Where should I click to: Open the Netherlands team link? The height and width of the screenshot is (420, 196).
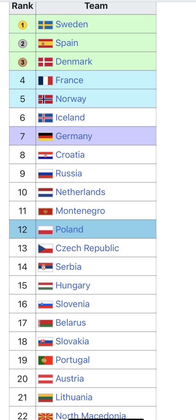tap(80, 192)
